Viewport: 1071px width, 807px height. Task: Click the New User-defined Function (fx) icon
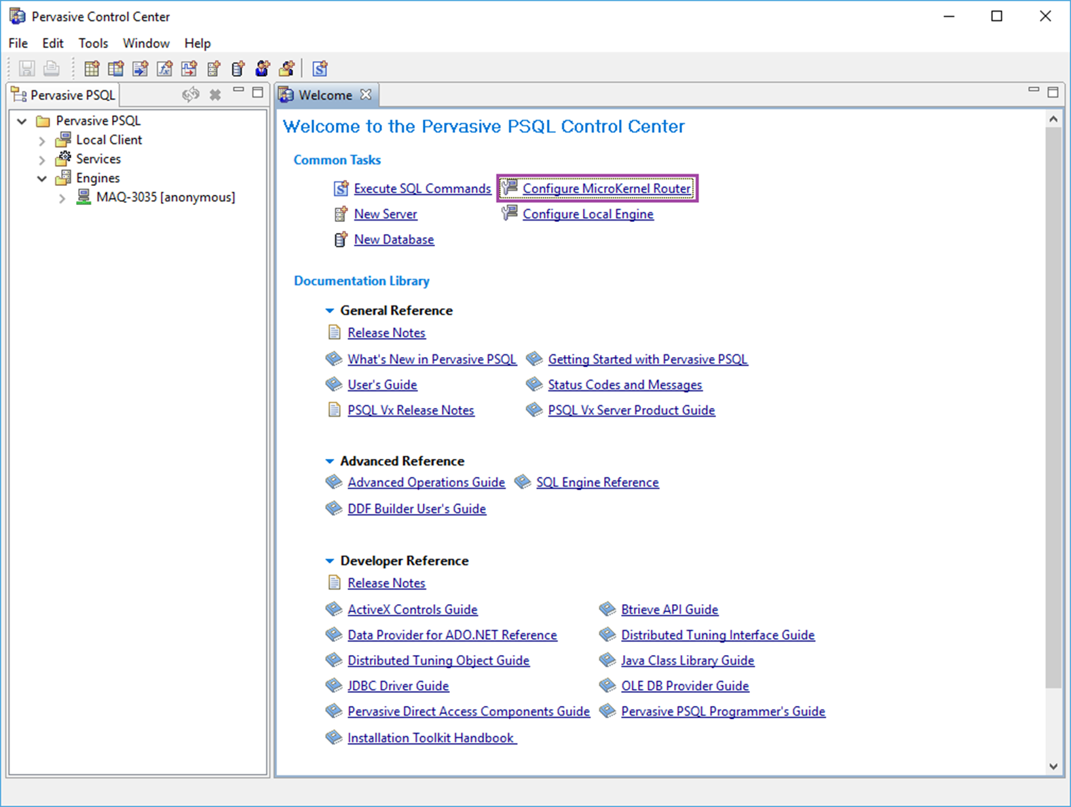165,69
